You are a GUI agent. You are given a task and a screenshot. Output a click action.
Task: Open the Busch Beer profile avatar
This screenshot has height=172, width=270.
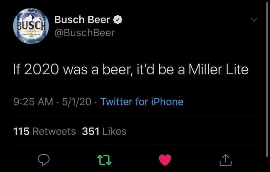(31, 26)
